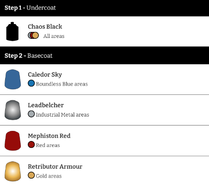
Task: Choose the Mephiston Red paint pot
Action: click(13, 141)
